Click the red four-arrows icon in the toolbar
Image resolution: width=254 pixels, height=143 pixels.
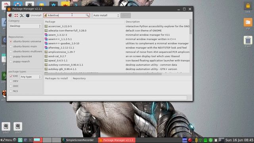point(16,15)
